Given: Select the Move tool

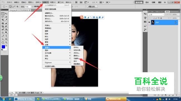Looking at the screenshot, I should point(6,14).
